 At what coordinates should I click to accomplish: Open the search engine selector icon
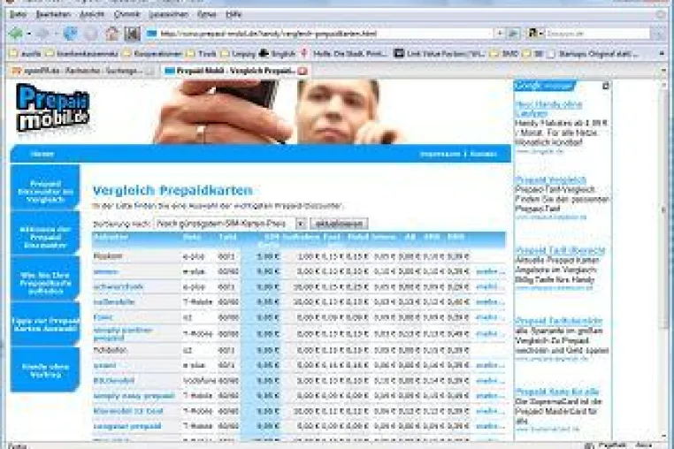coord(534,33)
